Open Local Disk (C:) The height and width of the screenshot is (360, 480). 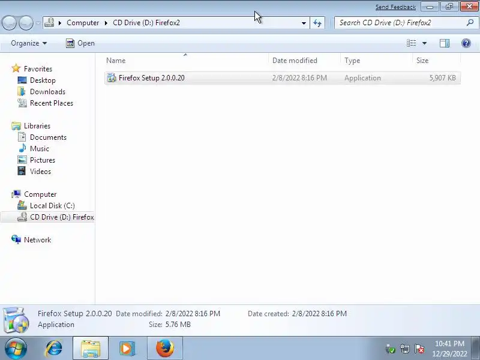52,206
